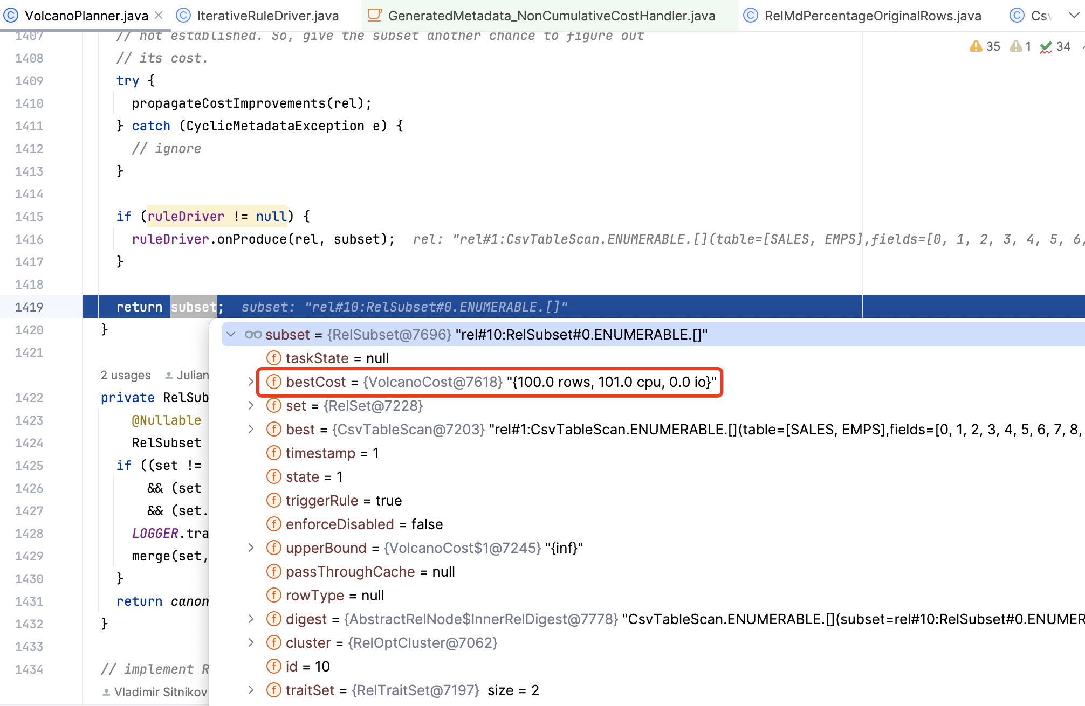Image resolution: width=1085 pixels, height=706 pixels.
Task: Expand the upperBound field node
Action: click(x=251, y=548)
